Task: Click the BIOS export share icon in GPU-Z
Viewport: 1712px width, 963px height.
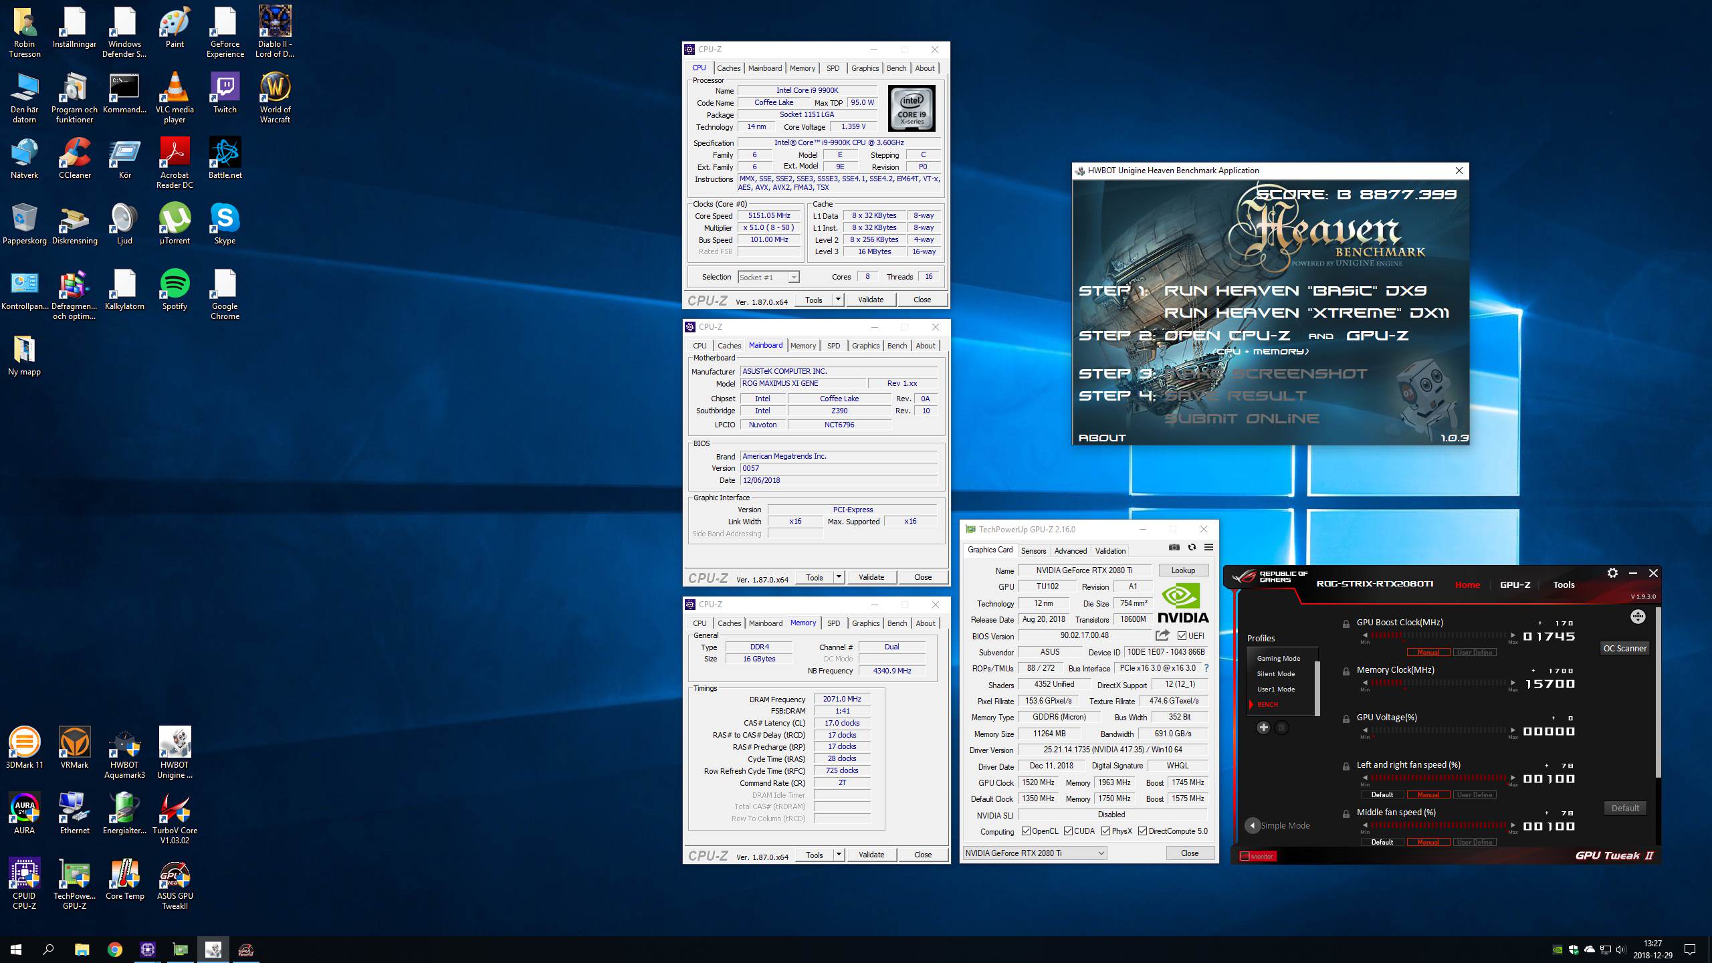Action: 1163,635
